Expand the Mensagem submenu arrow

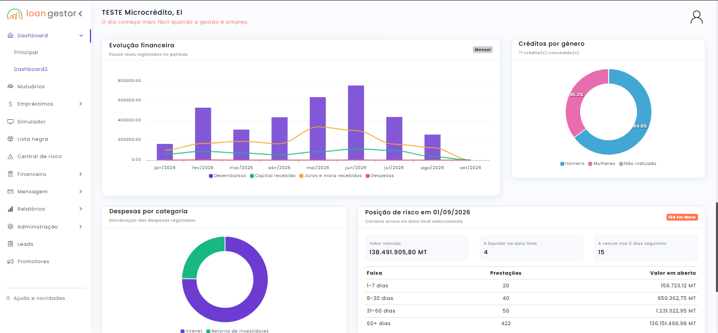[x=81, y=192]
